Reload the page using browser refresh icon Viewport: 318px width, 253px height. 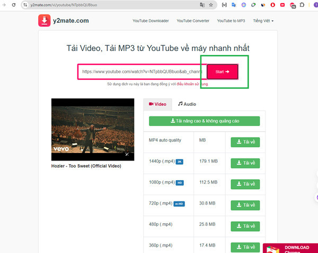[14, 5]
